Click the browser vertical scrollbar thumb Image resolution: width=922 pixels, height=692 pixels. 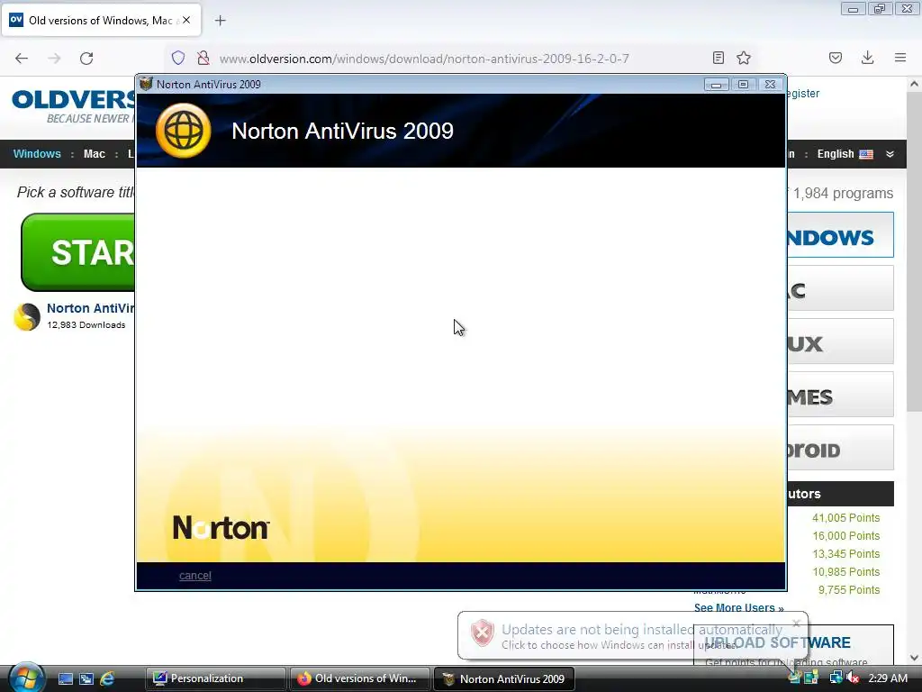(x=915, y=252)
